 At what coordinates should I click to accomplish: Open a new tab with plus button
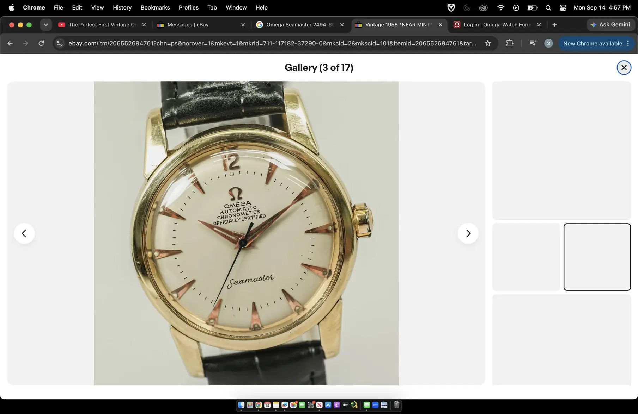point(554,25)
